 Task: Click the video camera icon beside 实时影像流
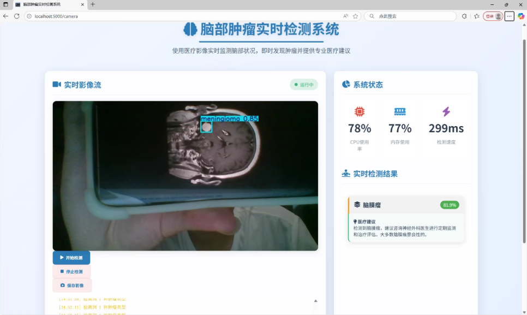point(57,85)
